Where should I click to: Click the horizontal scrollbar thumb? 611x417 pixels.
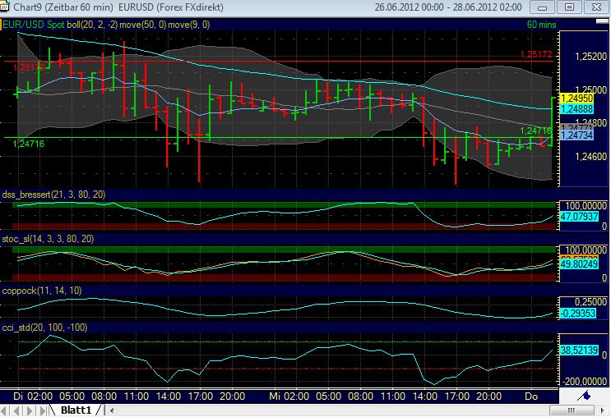tap(572, 410)
